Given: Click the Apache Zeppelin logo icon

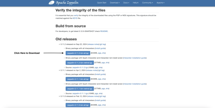Looking at the screenshot, I should pos(51,3).
